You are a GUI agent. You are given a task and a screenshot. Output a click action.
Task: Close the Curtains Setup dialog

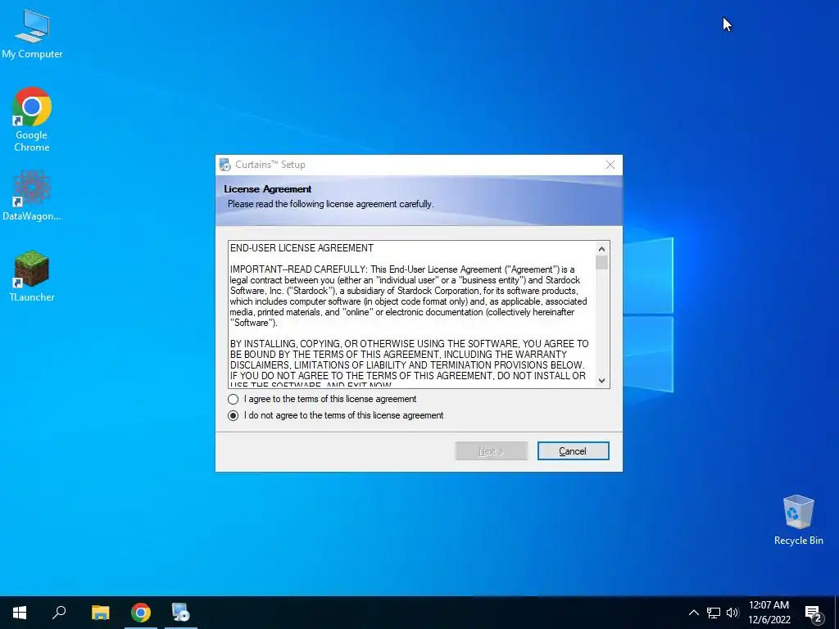[x=610, y=165]
